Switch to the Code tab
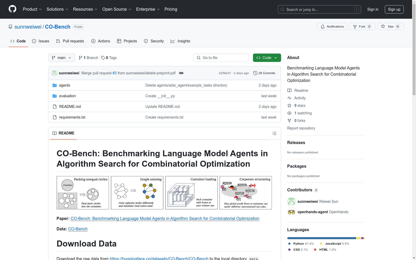 18,41
